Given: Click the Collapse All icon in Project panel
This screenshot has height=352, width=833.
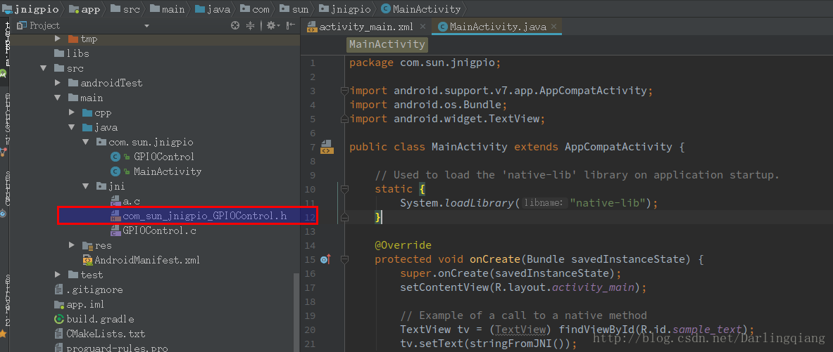Looking at the screenshot, I should pos(251,25).
